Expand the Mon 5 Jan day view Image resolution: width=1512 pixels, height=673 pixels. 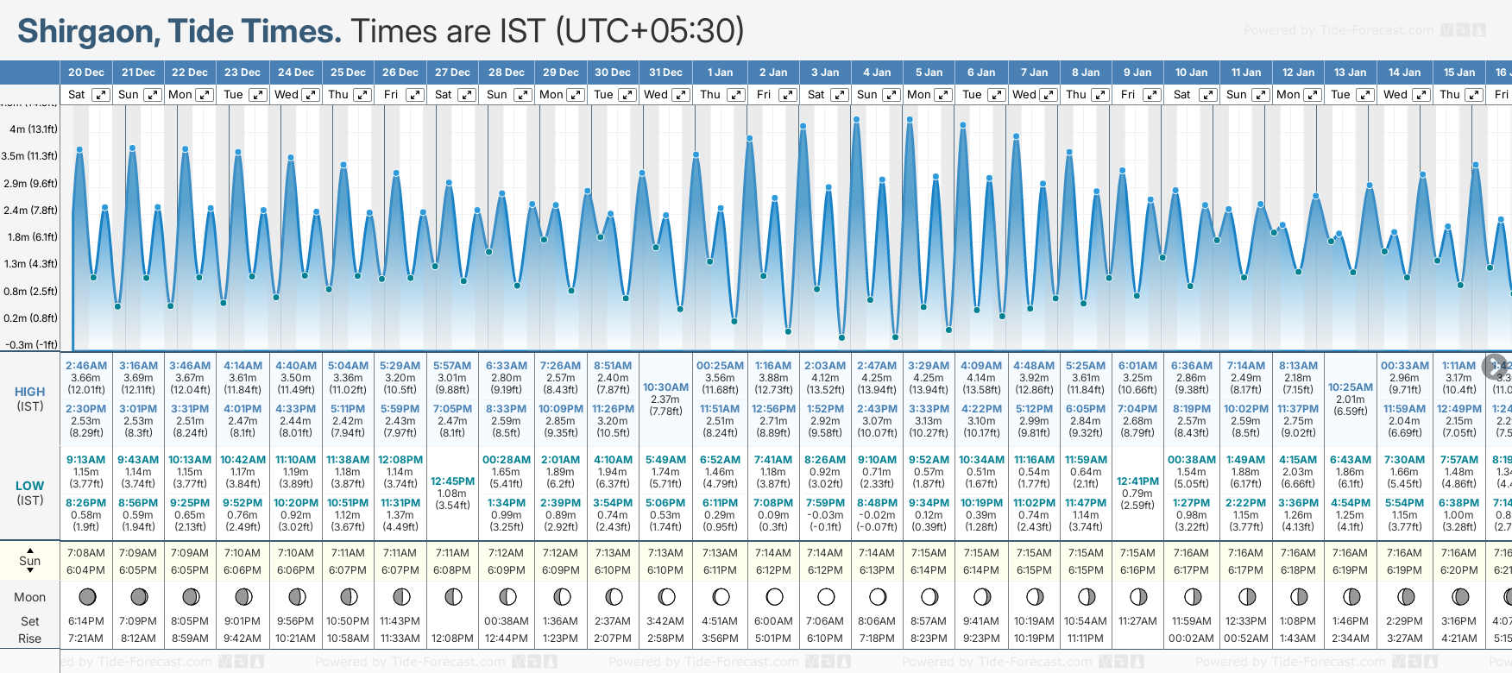[943, 95]
